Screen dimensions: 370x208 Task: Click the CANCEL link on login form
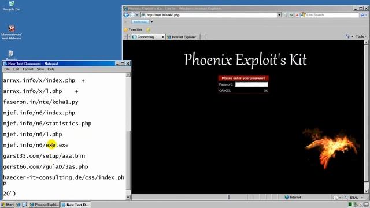point(225,91)
